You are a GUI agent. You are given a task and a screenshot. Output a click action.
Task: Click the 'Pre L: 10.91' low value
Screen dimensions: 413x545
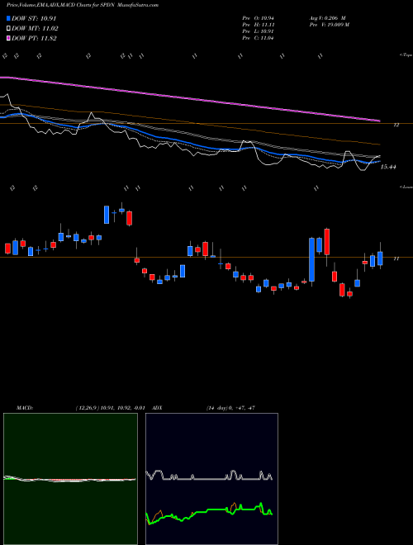pos(258,31)
